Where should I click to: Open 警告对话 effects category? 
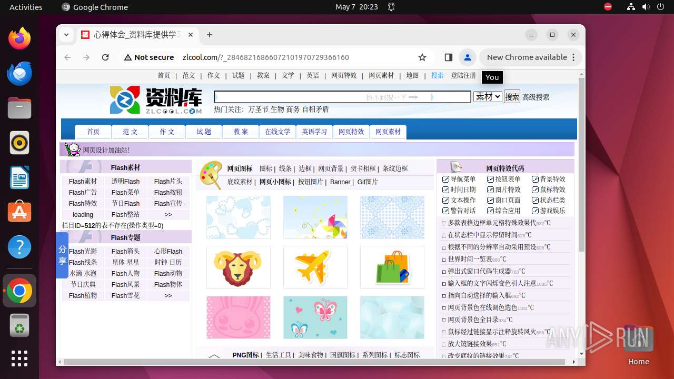point(463,211)
